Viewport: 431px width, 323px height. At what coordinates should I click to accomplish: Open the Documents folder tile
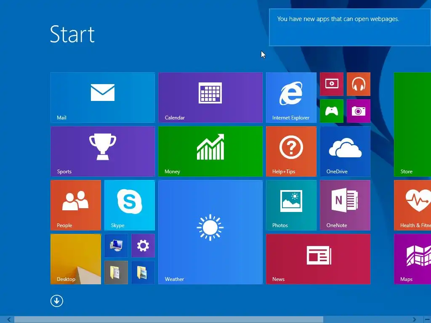[x=116, y=273]
